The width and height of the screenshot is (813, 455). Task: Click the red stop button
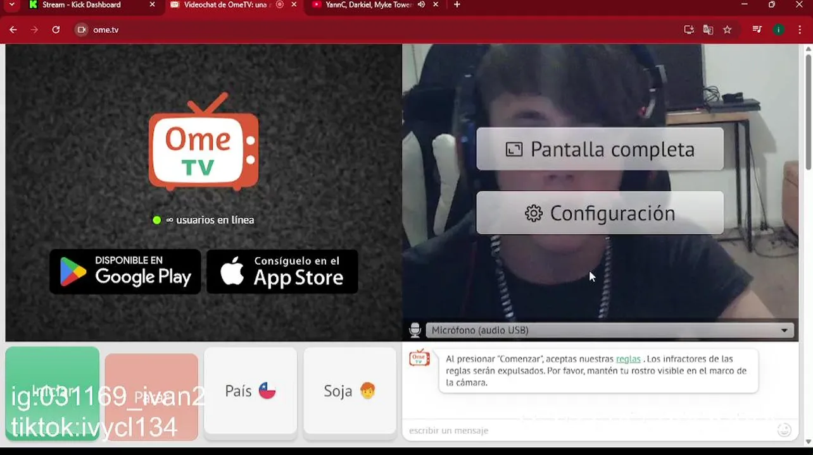pos(151,396)
